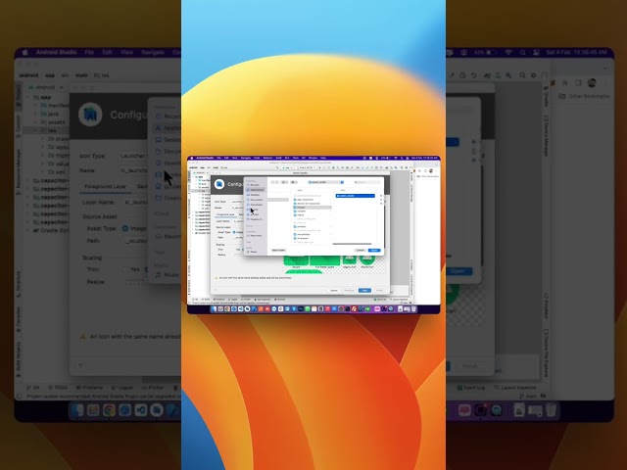
Task: Switch to Foreground Layer tab in background dialog
Action: coord(105,187)
